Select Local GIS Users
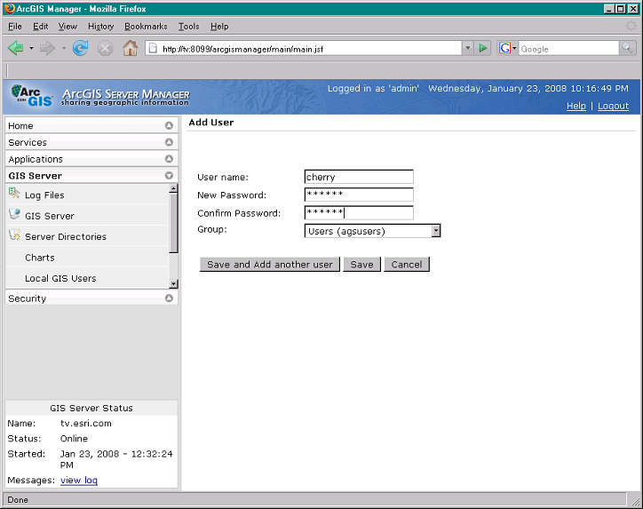This screenshot has height=509, width=643. tap(60, 279)
